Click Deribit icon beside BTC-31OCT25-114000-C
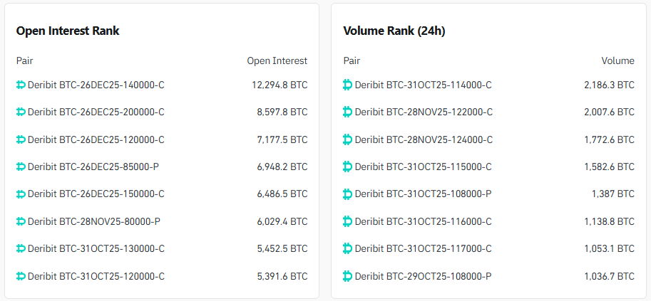651x301 pixels. [x=347, y=85]
